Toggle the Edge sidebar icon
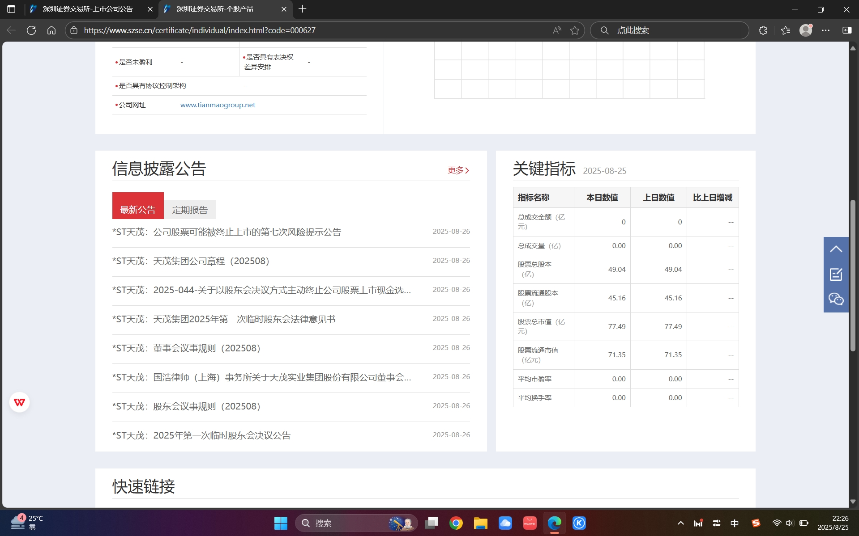 pos(847,30)
